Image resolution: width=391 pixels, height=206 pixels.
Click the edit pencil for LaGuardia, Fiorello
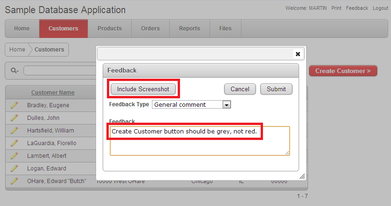tap(14, 143)
